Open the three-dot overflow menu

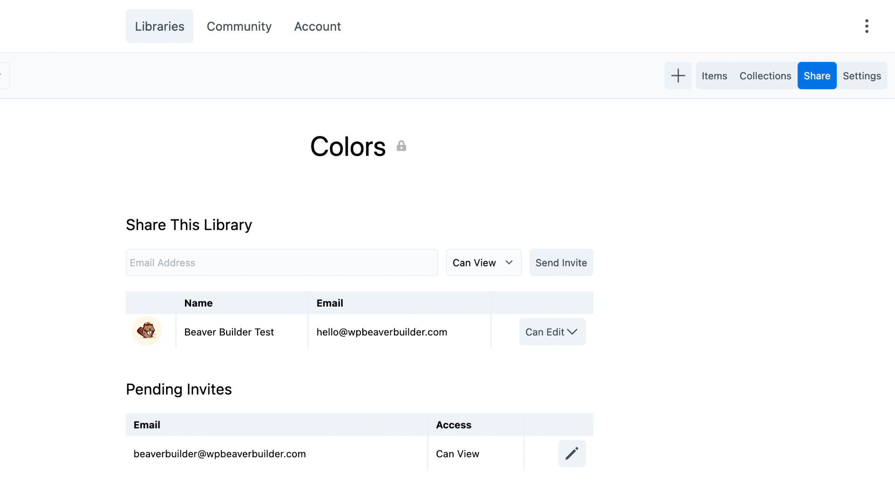(x=867, y=26)
